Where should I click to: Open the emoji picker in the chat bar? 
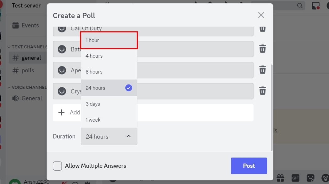pyautogui.click(x=325, y=178)
